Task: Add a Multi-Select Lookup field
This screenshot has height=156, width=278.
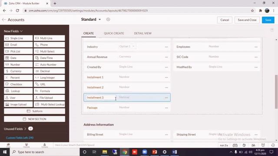Action: point(49,104)
